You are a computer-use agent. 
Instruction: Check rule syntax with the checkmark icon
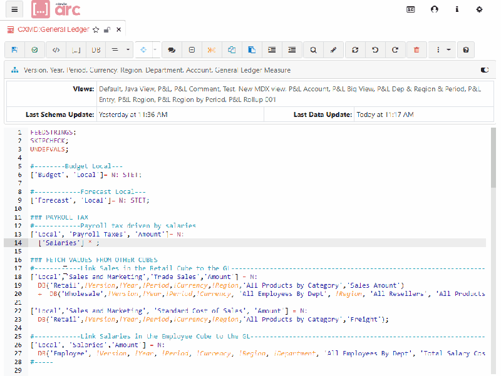(x=34, y=50)
